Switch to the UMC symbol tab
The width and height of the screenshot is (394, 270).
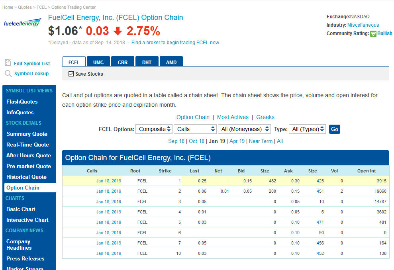98,62
